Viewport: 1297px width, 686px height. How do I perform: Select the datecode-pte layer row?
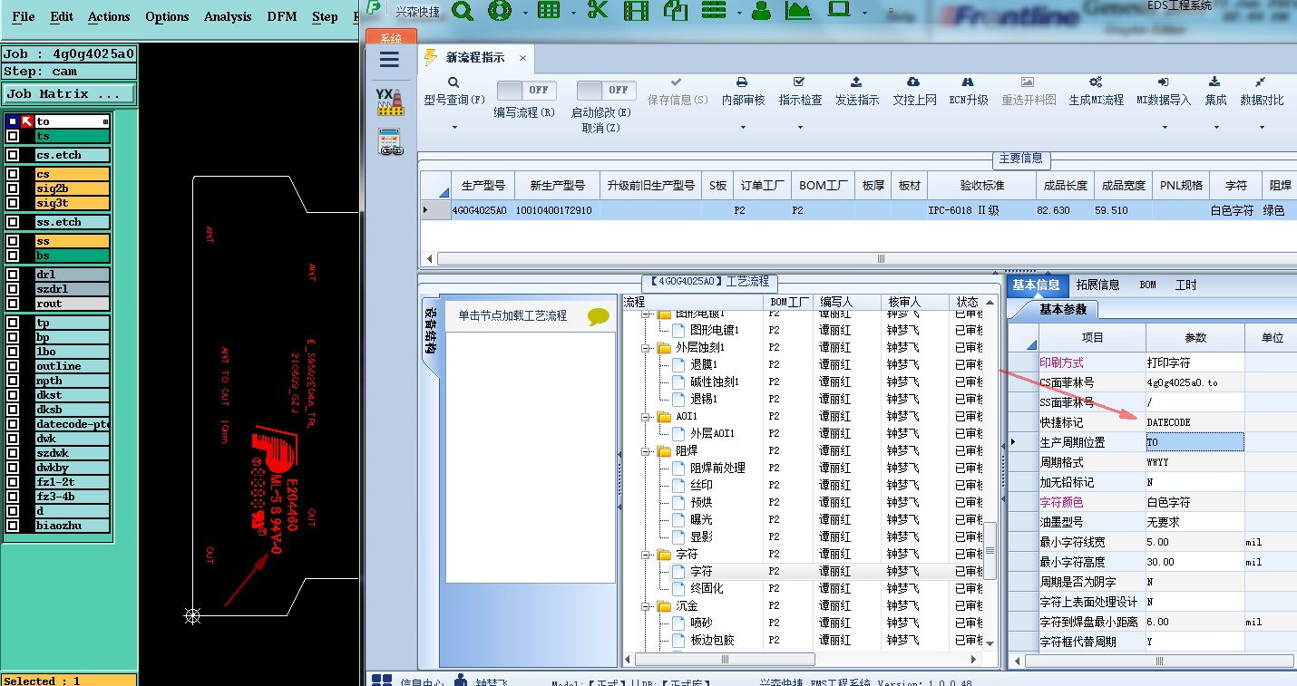point(72,424)
